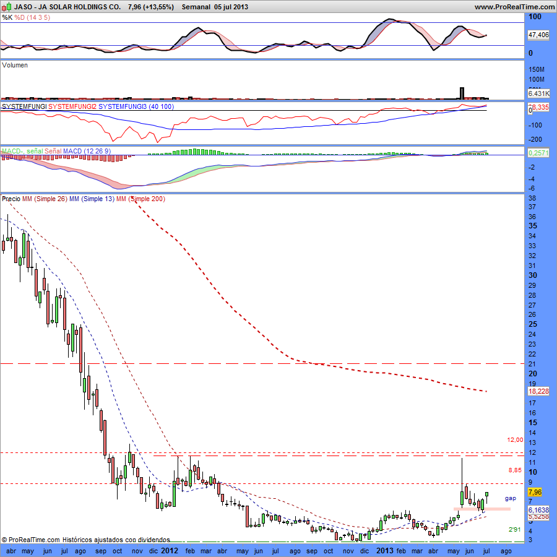This screenshot has width=557, height=557.
Task: Click the MM (Simple 26) legend
Action: [x=45, y=199]
